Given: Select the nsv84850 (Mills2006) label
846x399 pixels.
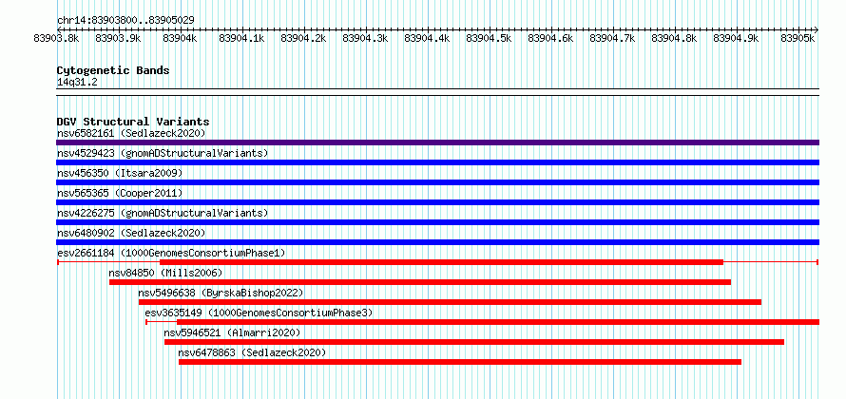Looking at the screenshot, I should [x=165, y=273].
